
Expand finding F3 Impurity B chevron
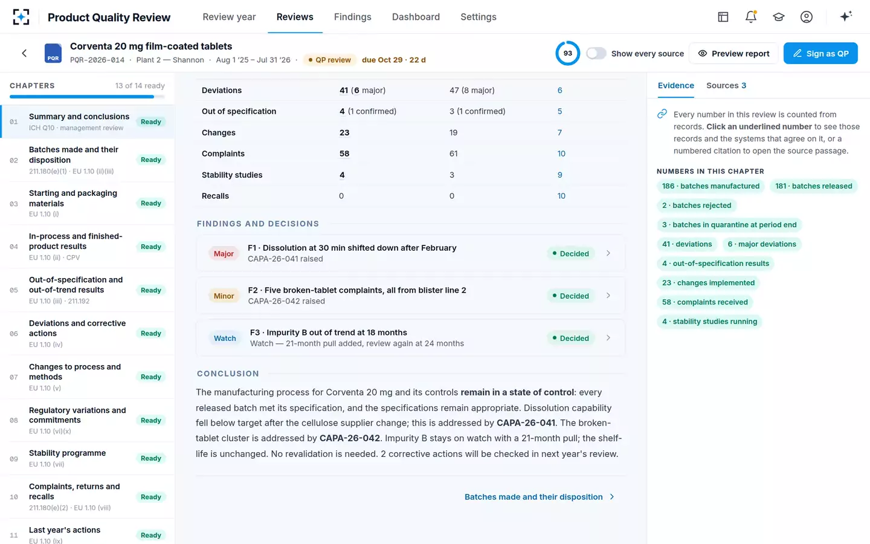[x=608, y=338]
